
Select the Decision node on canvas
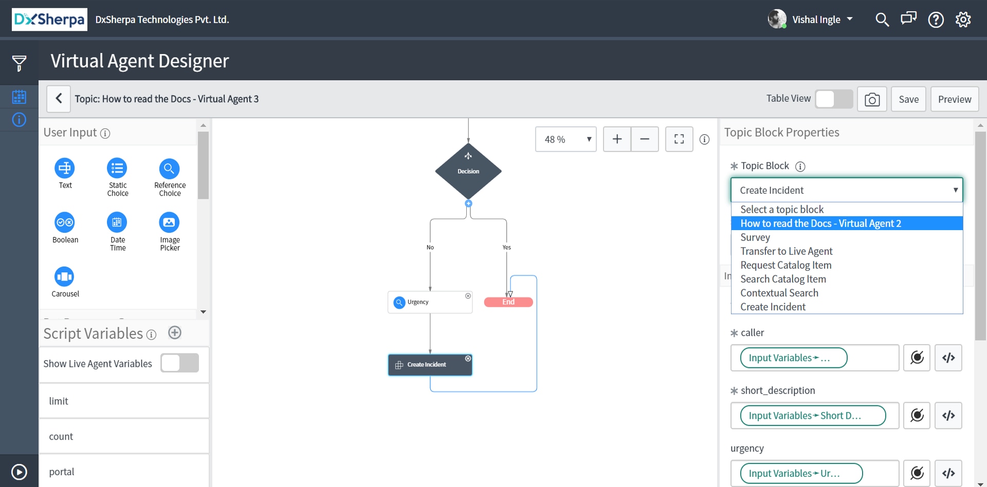click(468, 171)
